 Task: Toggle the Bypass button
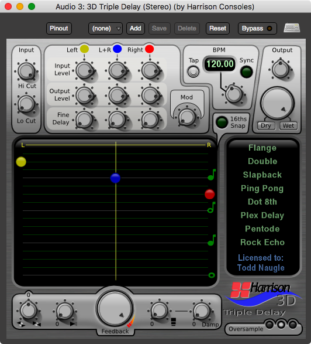click(257, 29)
